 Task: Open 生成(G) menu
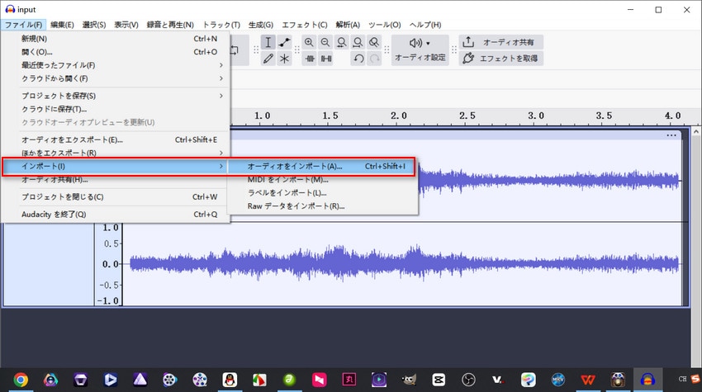click(x=260, y=25)
